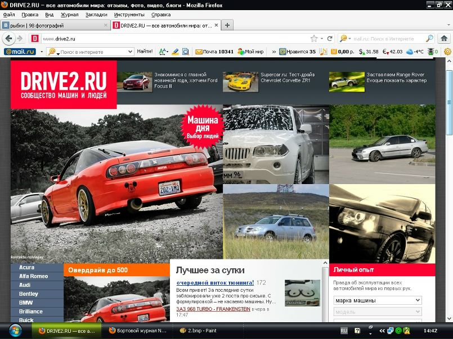Viewport: 453px width, 339px height.
Task: Open the Mail.ru logo button in toolbar
Action: tap(20, 52)
